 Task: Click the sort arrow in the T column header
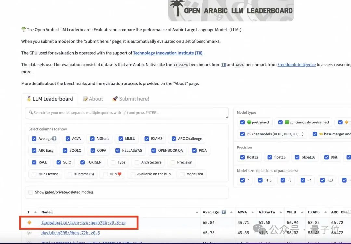click(35, 212)
